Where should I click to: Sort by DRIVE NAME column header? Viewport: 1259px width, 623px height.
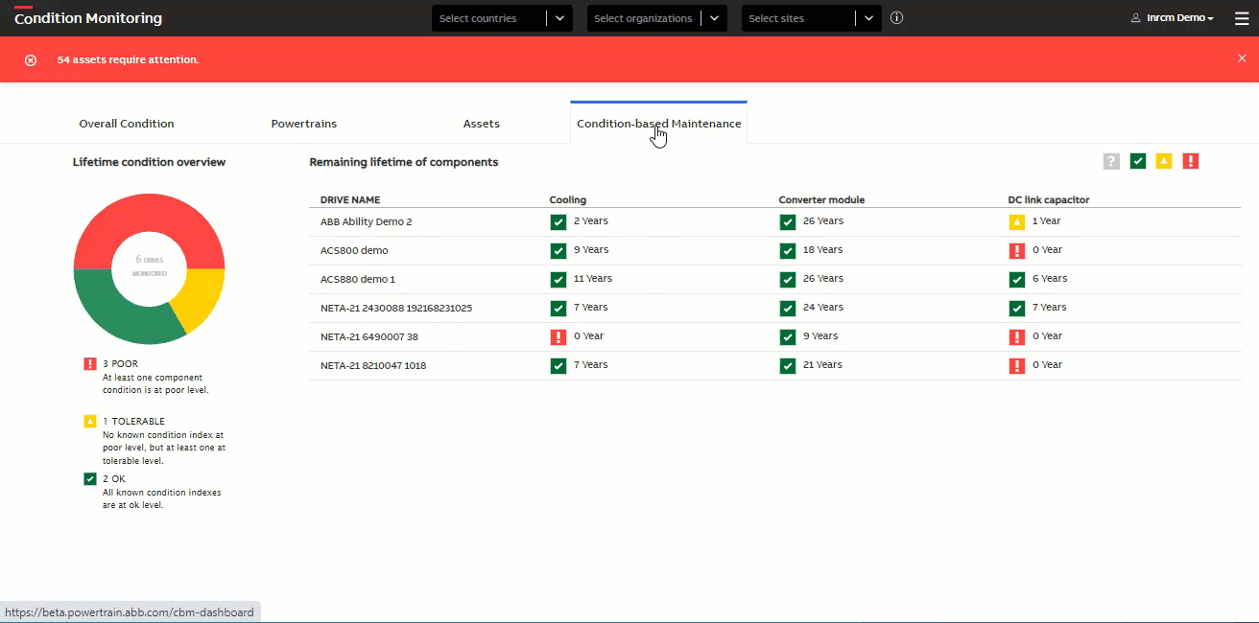tap(350, 200)
